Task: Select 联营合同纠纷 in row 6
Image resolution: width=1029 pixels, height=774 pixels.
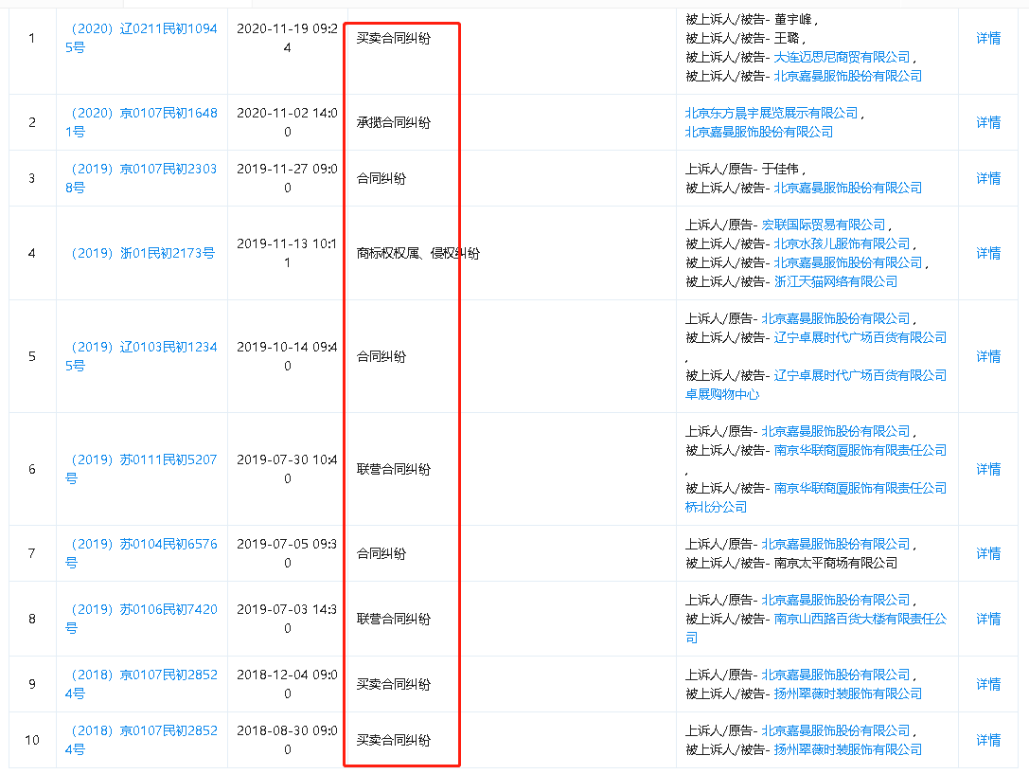Action: (x=394, y=469)
